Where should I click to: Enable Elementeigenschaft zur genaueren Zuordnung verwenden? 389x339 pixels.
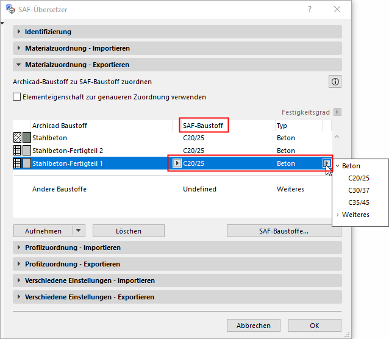[17, 97]
